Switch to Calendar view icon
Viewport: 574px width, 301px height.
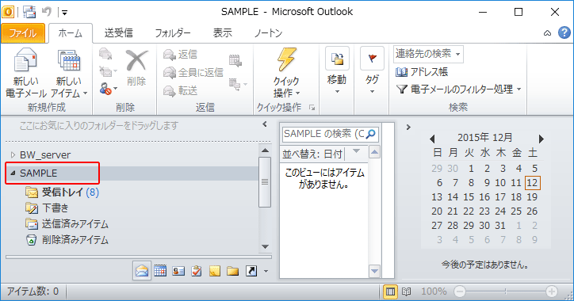point(160,271)
